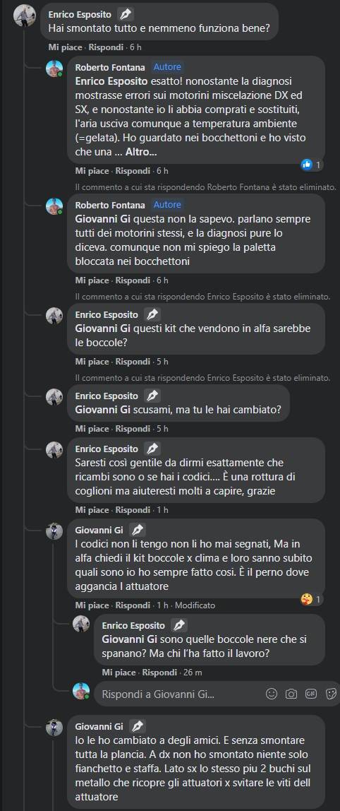340x811 pixels.
Task: Like Enrico's reply about boccole nere
Action: (119, 673)
